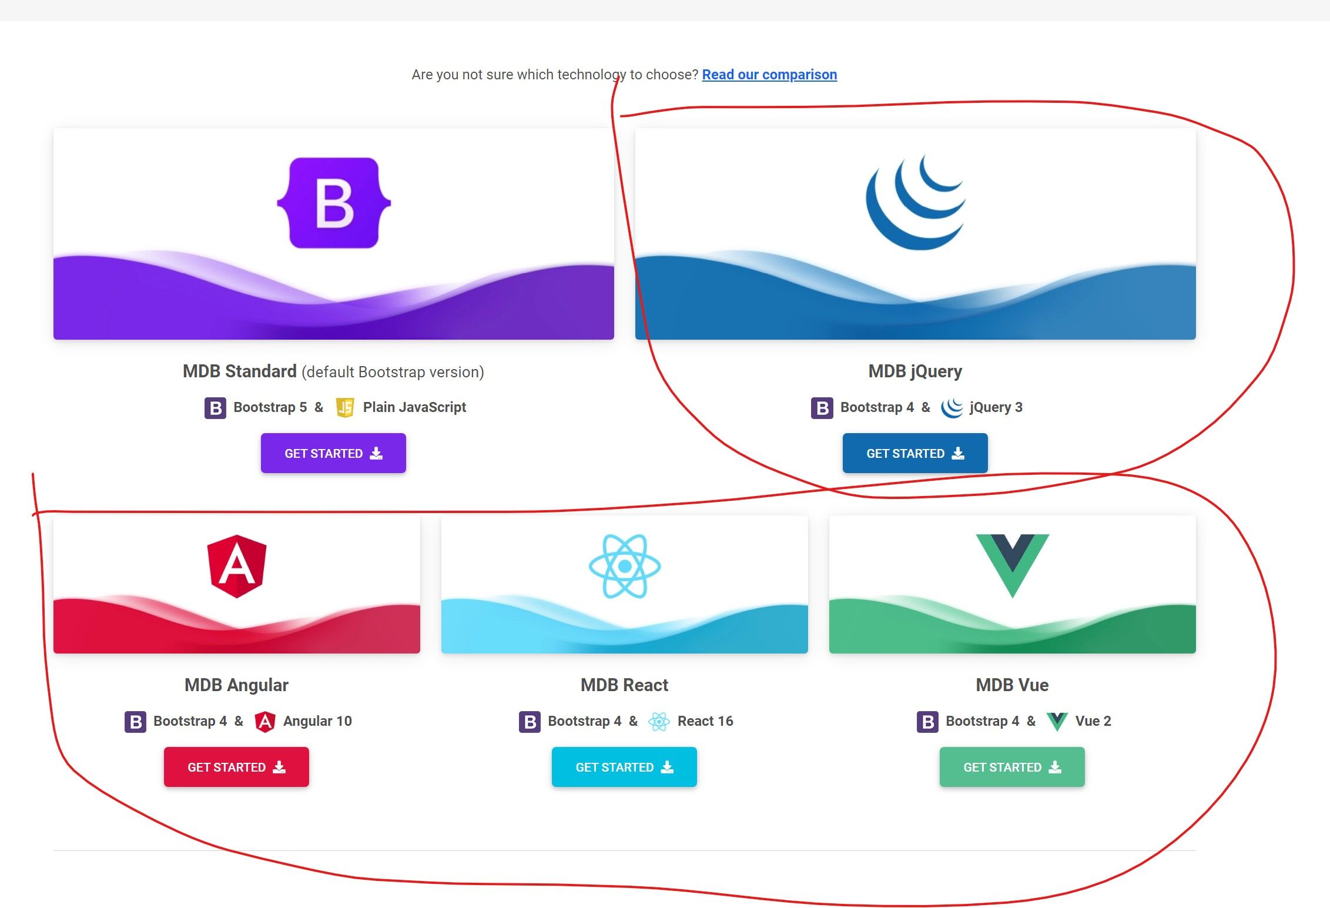Click the MDB Angular heading text

point(236,685)
